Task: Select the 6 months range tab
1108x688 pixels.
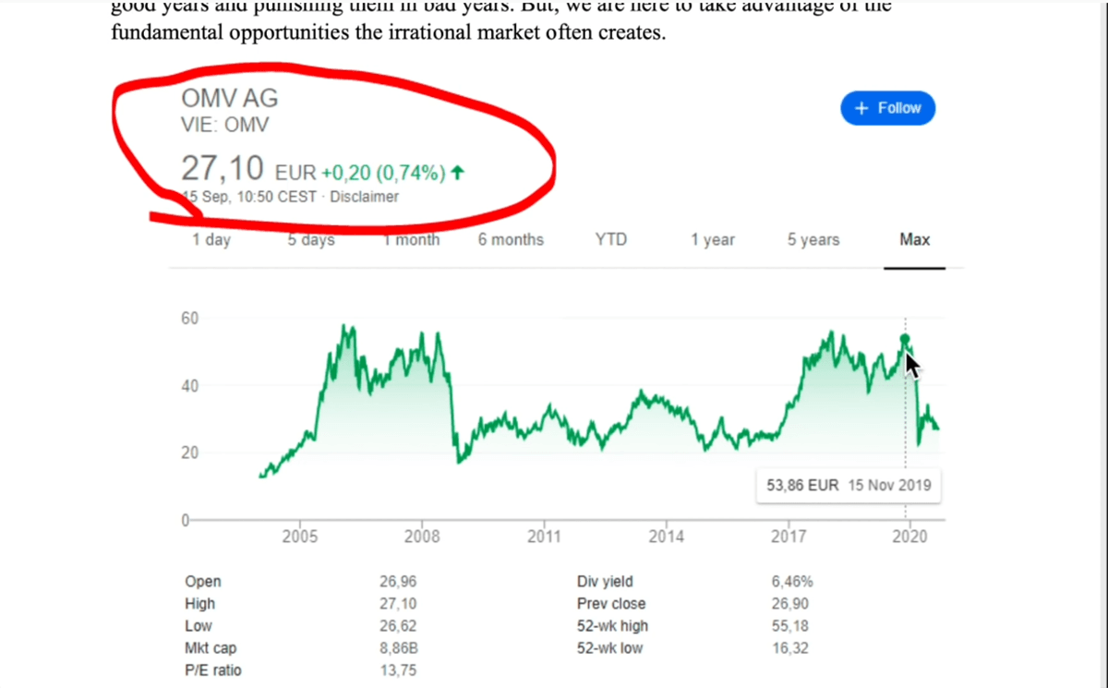Action: click(x=511, y=240)
